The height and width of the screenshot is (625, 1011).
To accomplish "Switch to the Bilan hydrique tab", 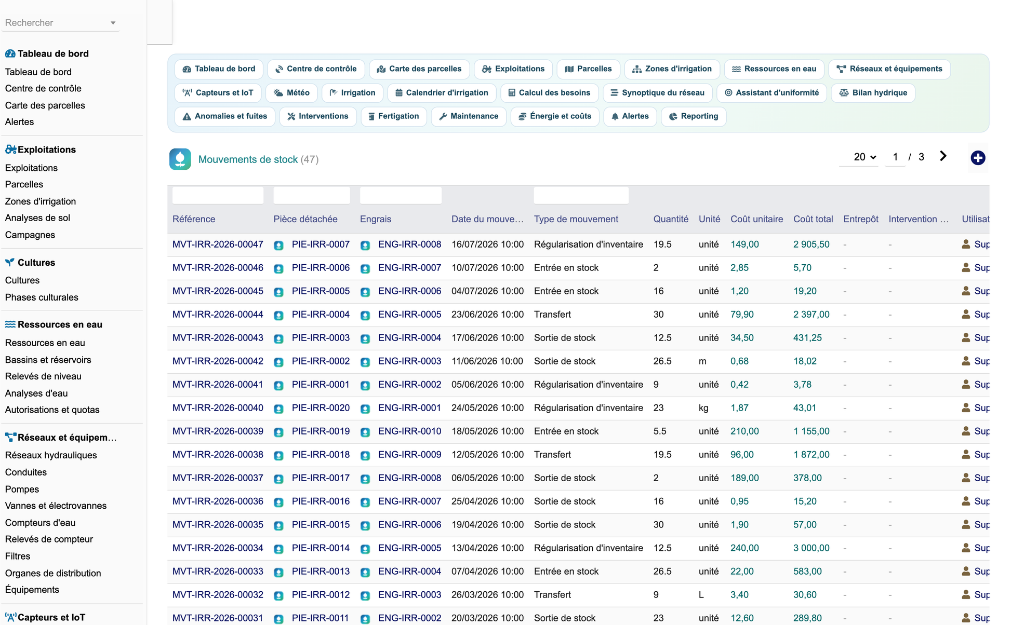I will [873, 93].
